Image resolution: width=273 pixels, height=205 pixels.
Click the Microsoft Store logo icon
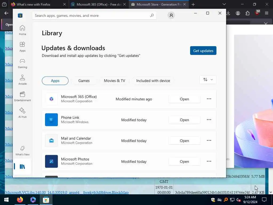(x=20, y=15)
